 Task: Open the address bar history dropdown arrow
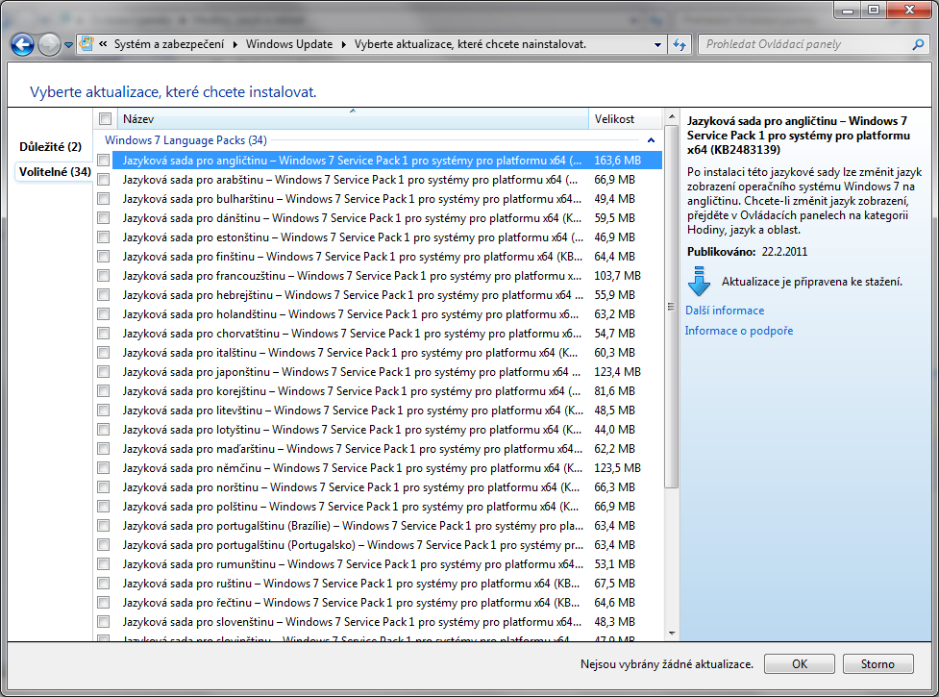(657, 44)
